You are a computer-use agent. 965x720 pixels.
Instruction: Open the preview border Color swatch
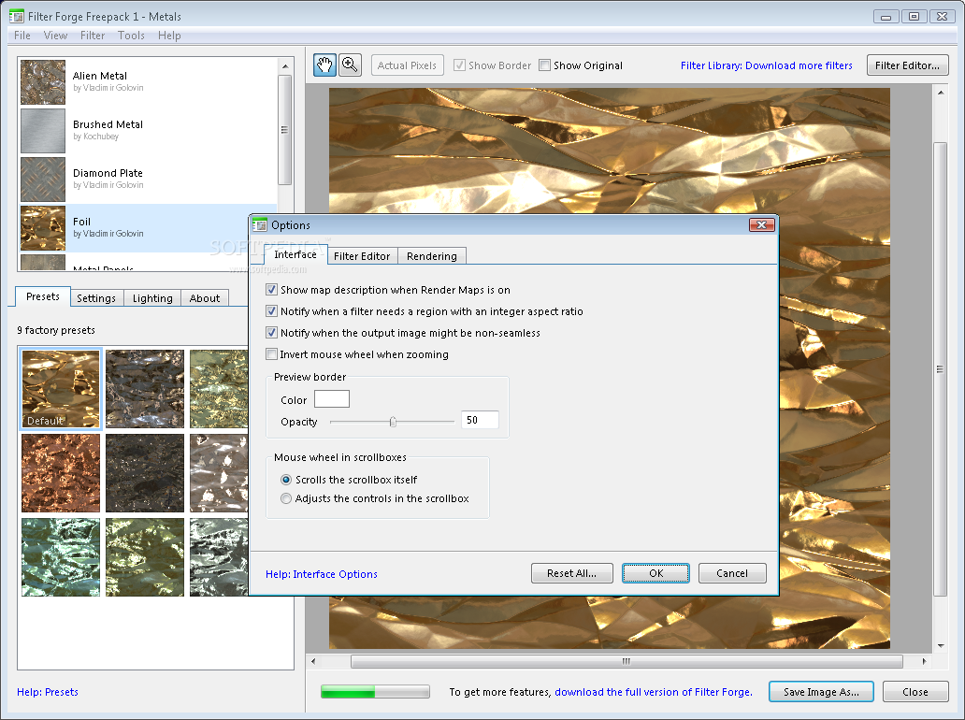coord(332,398)
